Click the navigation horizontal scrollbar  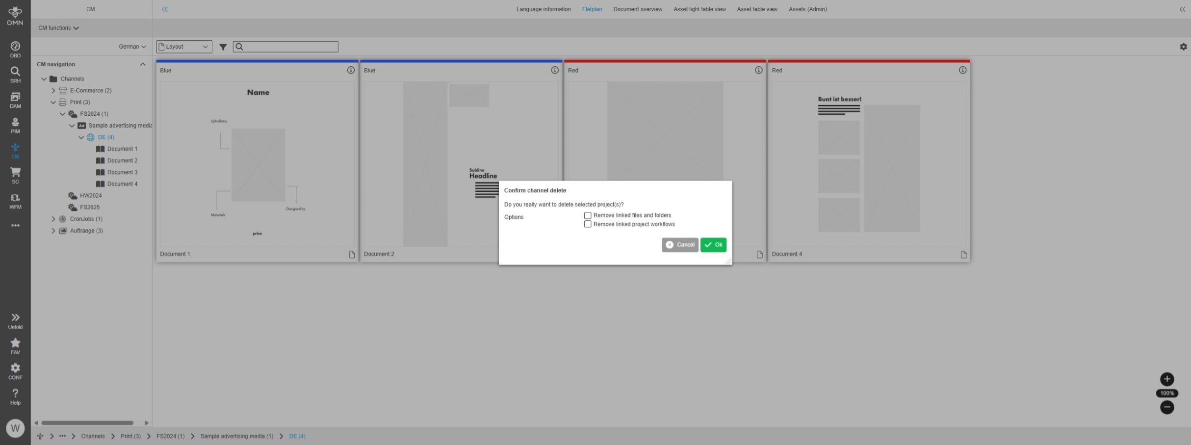(87, 423)
